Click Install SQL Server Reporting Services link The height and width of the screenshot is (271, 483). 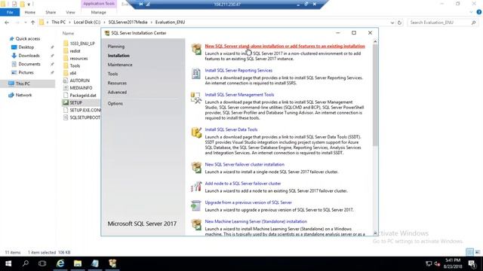coord(238,70)
